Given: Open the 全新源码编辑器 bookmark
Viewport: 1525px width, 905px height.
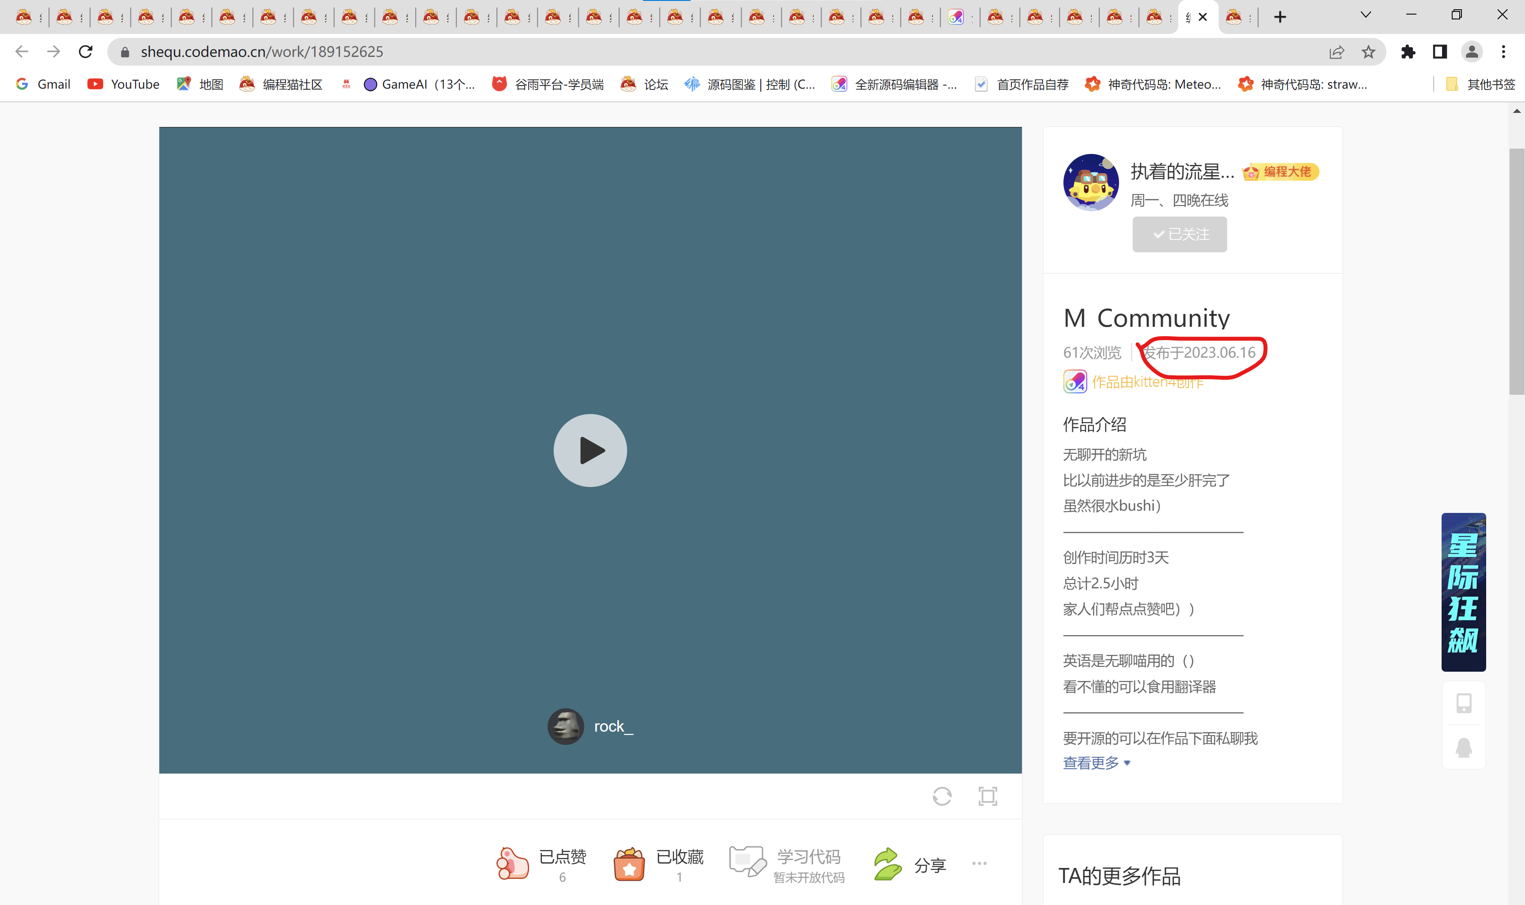Looking at the screenshot, I should [895, 84].
